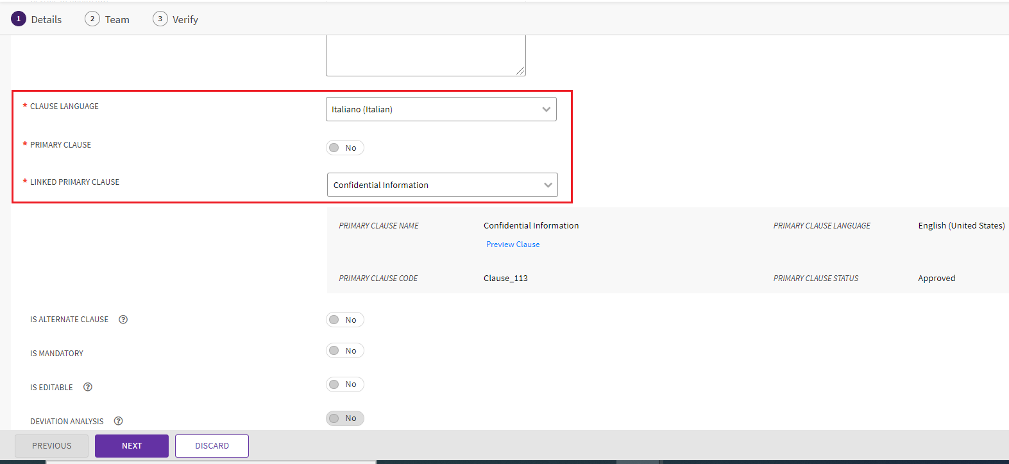1009x464 pixels.
Task: Turn on the Is Mandatory toggle
Action: click(x=344, y=351)
